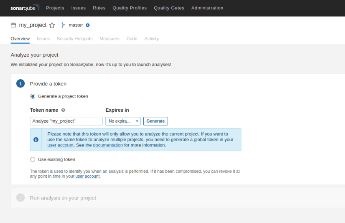This screenshot has height=223, width=345.
Task: Switch to the Activity tab
Action: click(x=151, y=38)
